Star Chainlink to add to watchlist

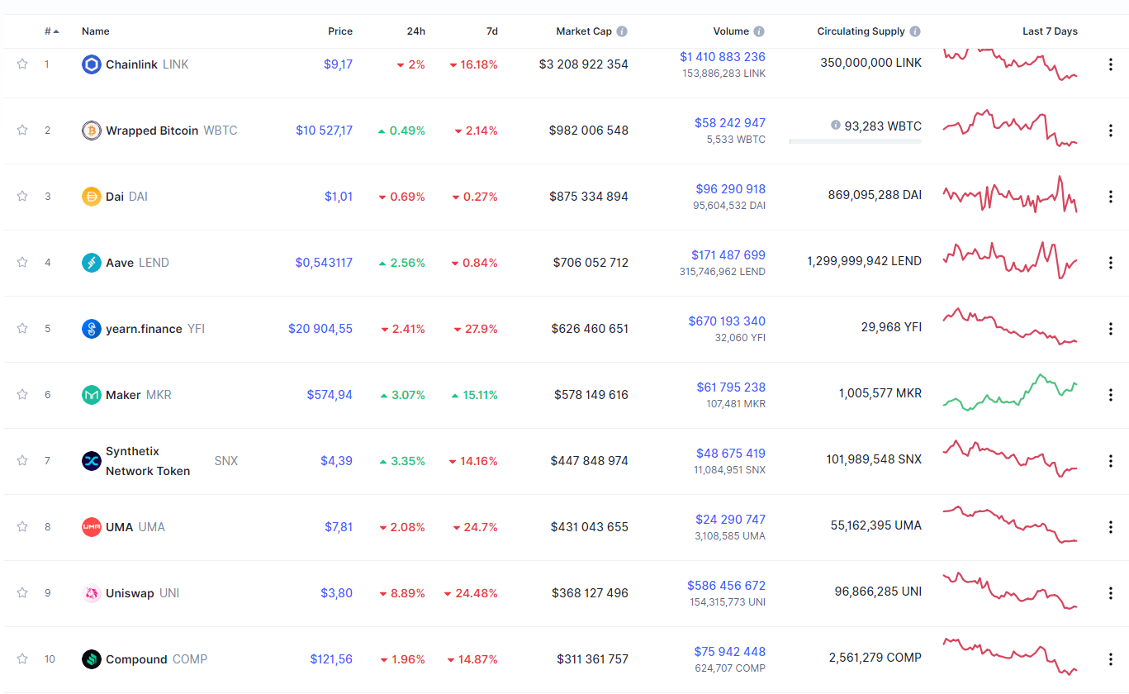tap(22, 64)
